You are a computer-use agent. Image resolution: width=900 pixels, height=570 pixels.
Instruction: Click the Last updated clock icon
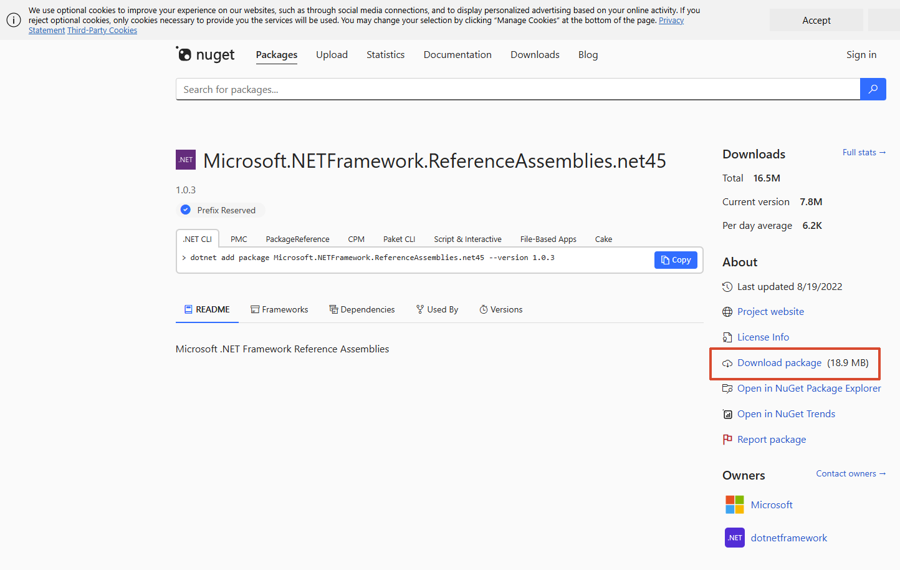point(727,287)
